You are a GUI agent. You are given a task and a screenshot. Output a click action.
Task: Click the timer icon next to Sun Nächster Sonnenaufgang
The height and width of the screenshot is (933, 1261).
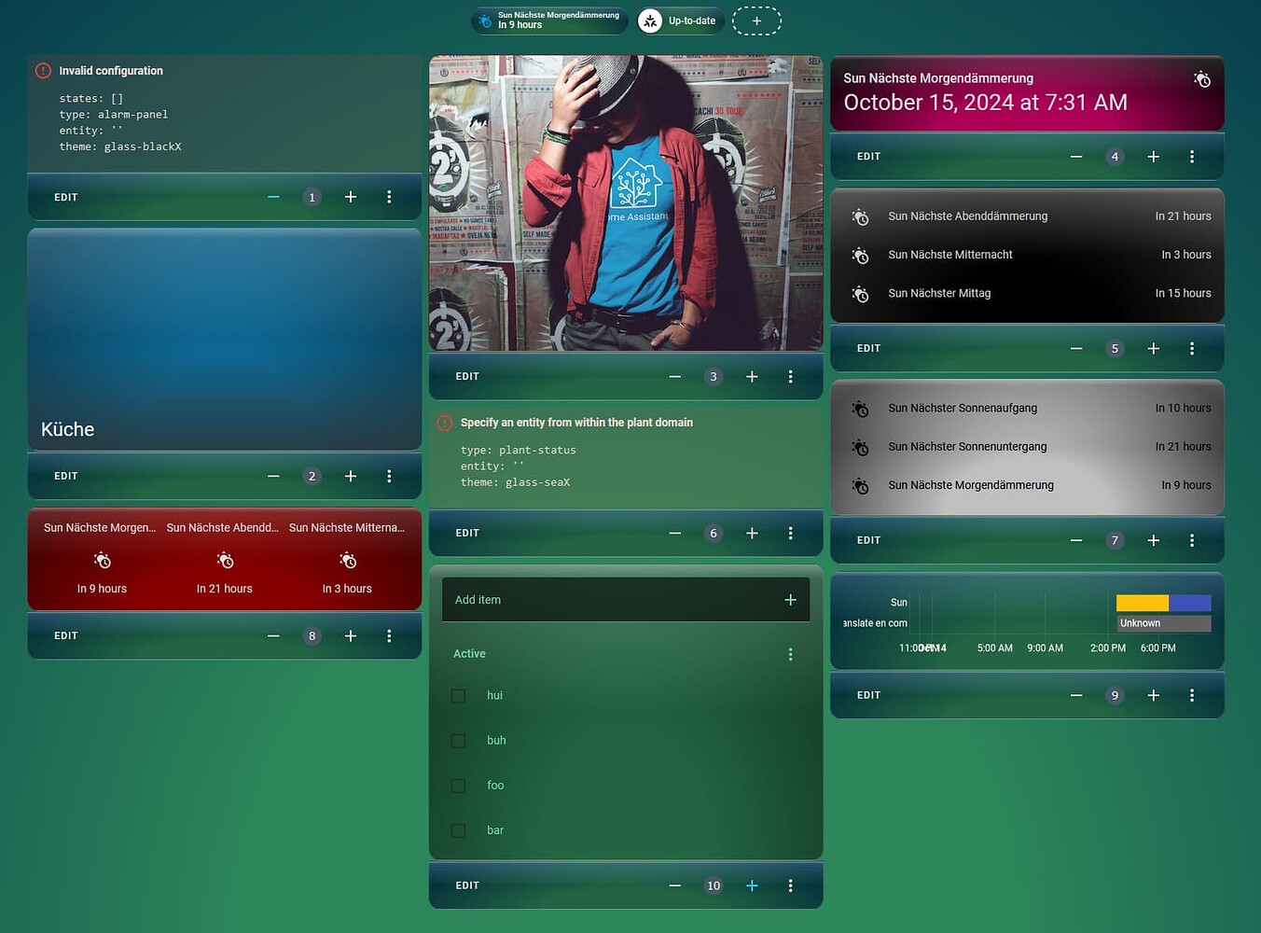(859, 408)
